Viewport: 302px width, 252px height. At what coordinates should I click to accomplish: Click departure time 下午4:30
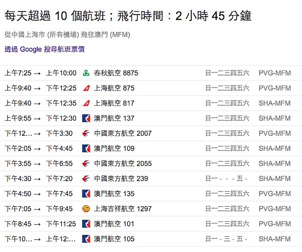pos(18,179)
